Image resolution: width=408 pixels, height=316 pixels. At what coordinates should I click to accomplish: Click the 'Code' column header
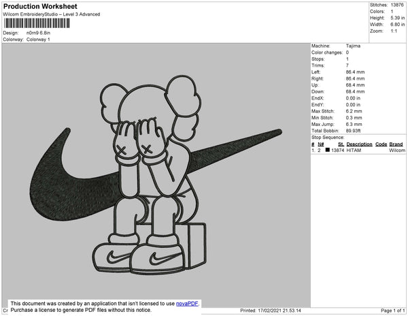click(381, 144)
